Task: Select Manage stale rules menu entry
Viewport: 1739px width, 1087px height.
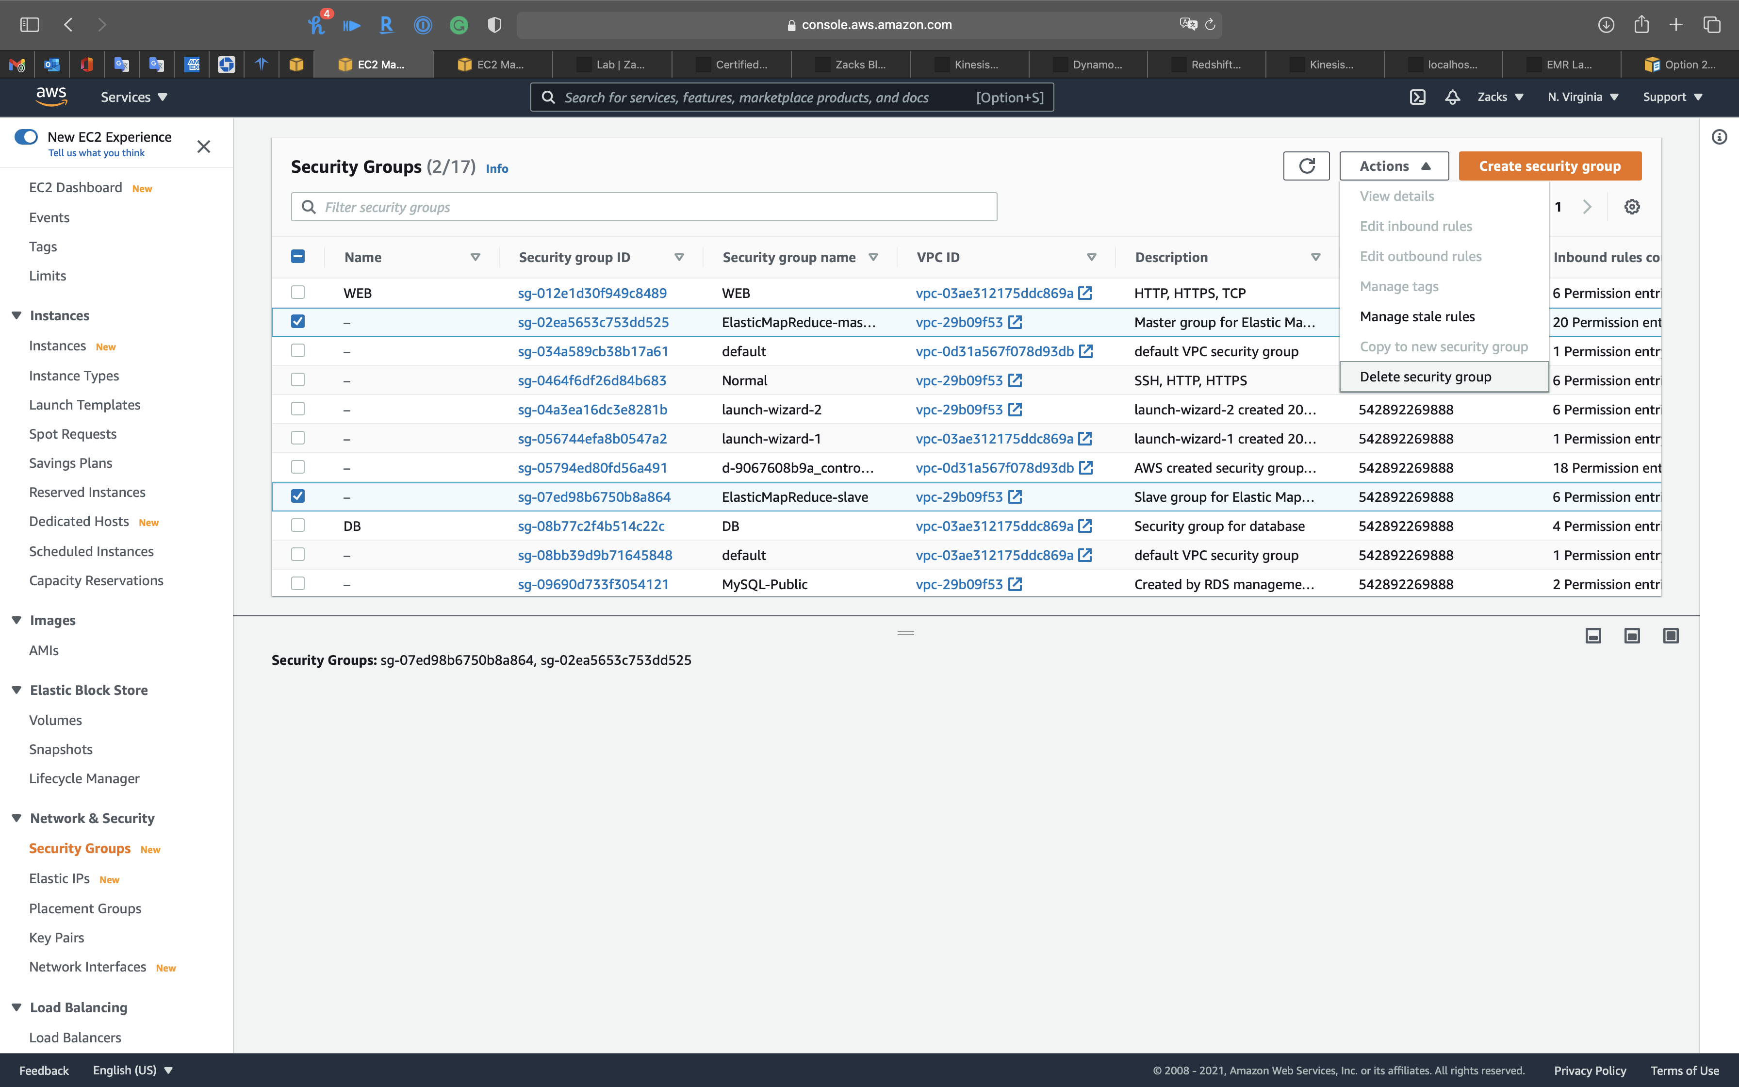Action: tap(1416, 316)
